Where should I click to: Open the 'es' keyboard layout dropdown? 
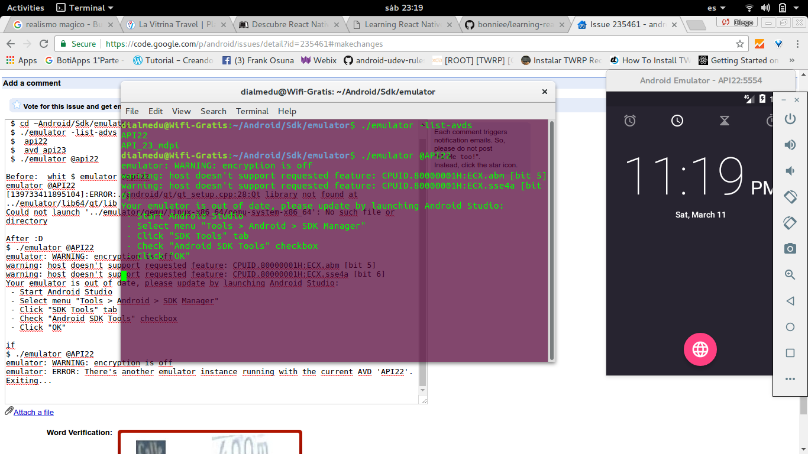[716, 8]
